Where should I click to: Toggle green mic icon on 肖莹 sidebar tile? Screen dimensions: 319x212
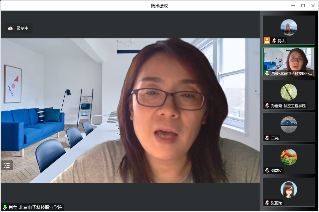pos(267,73)
